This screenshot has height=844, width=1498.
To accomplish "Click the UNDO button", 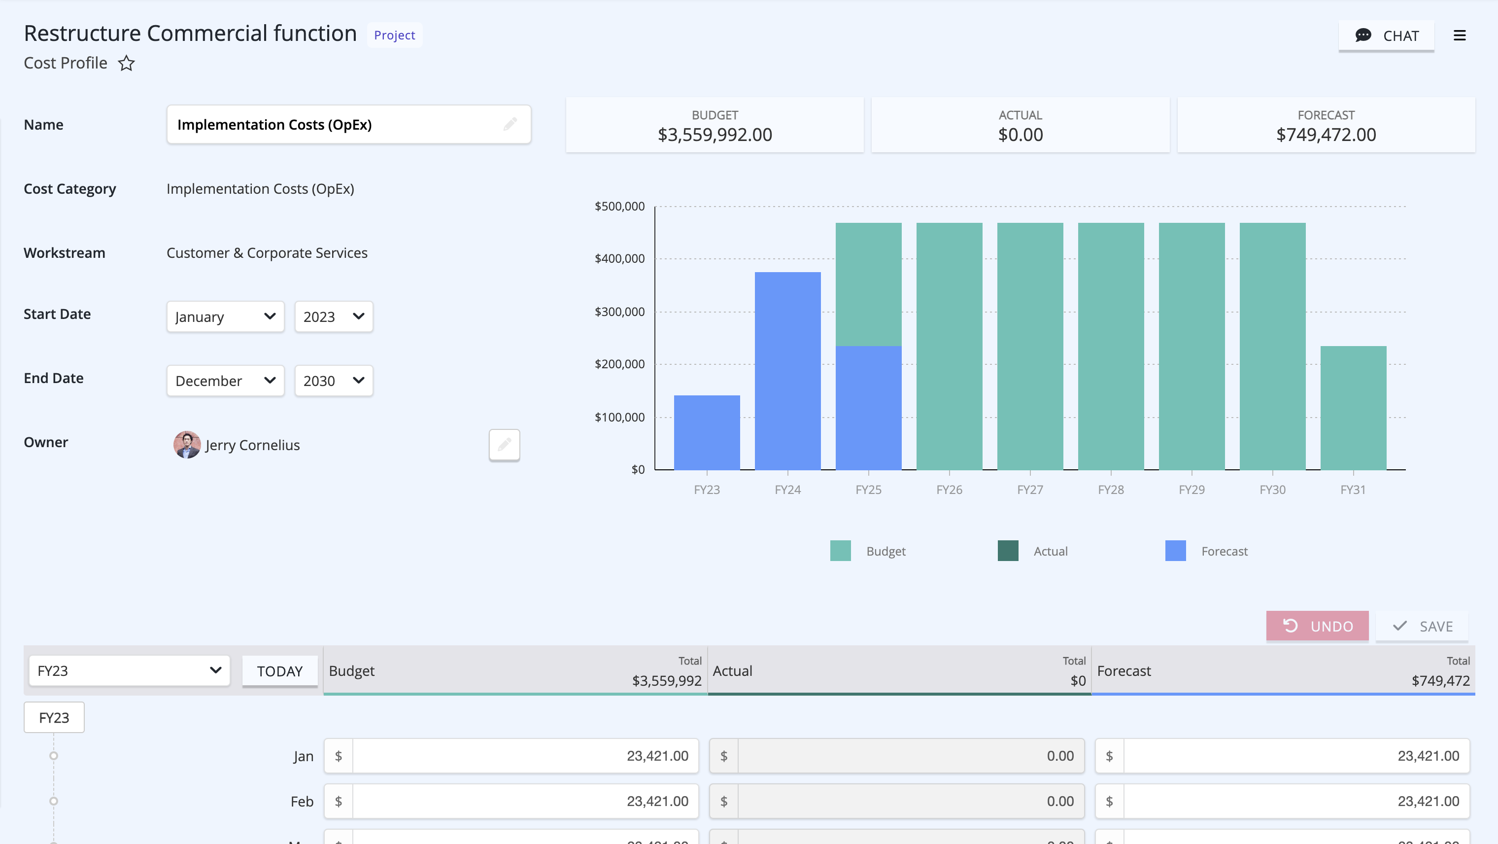I will 1317,626.
